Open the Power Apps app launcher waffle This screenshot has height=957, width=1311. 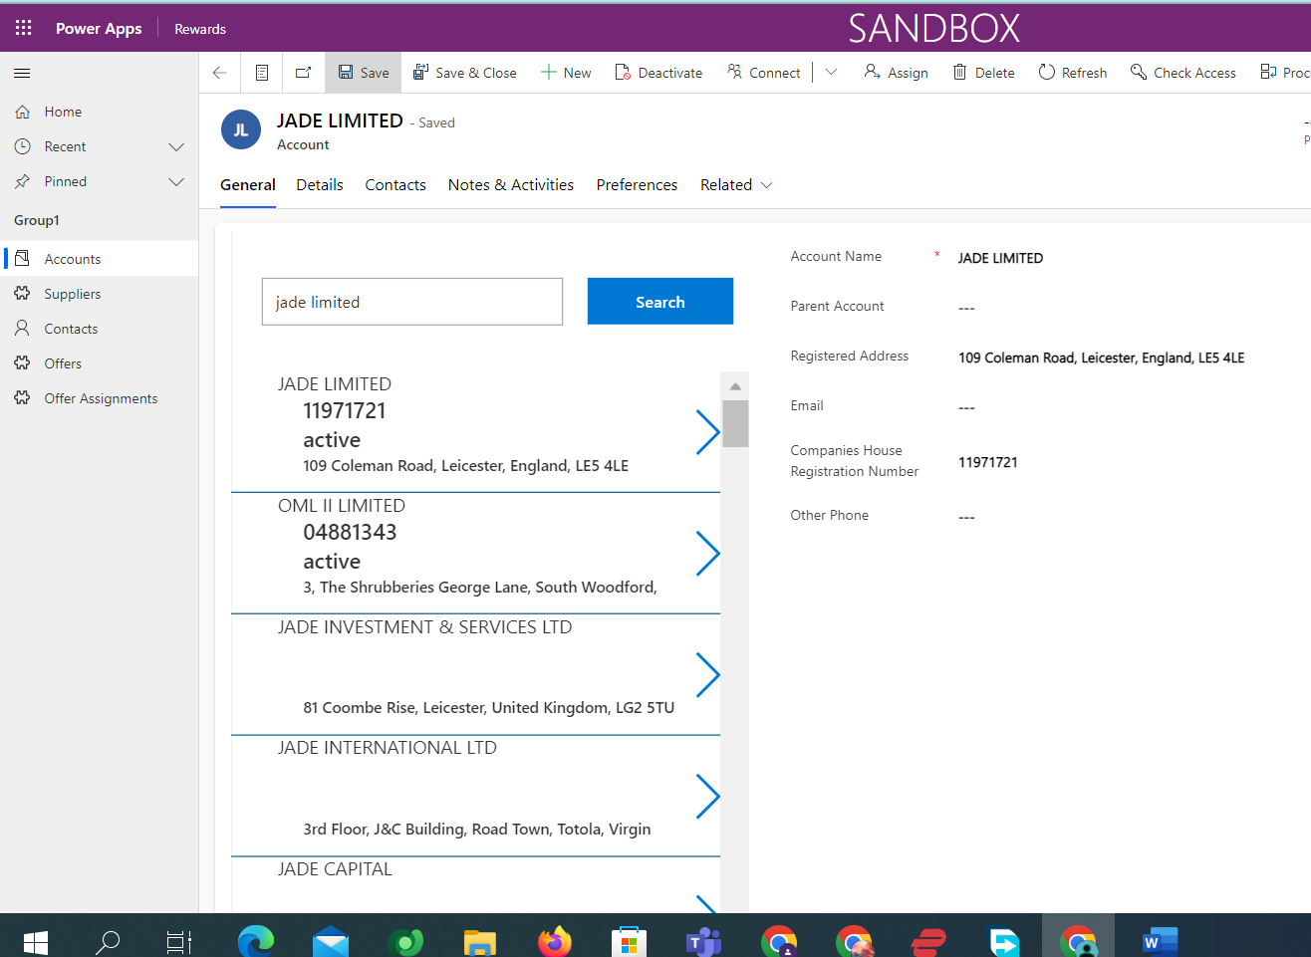coord(23,27)
